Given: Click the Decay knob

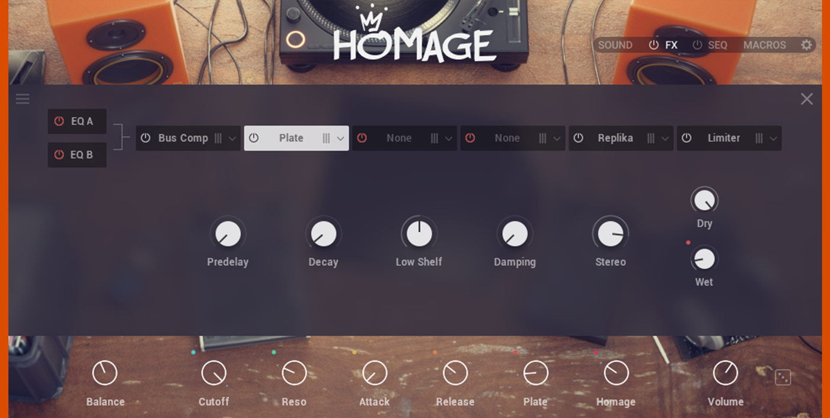Looking at the screenshot, I should click(323, 234).
